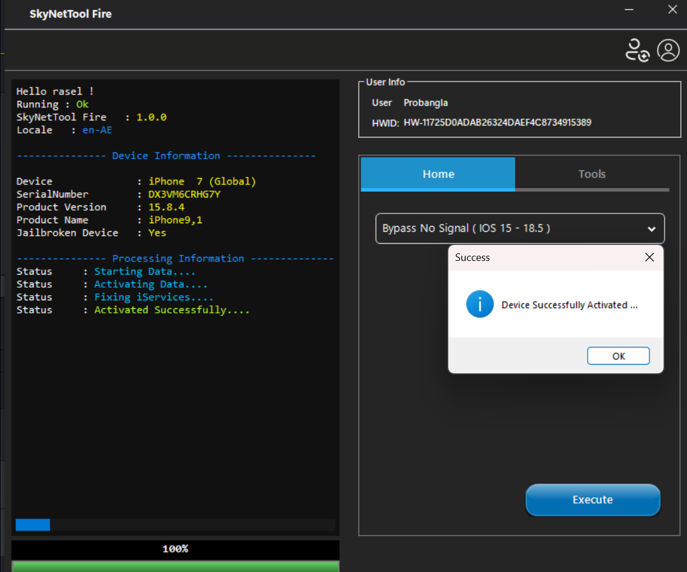The width and height of the screenshot is (687, 572).
Task: Close the Success dialog with its X
Action: (649, 257)
